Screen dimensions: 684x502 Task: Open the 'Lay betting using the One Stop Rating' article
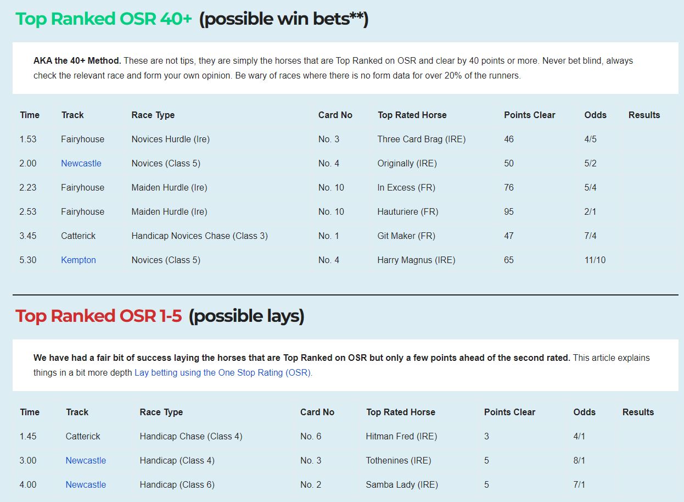pos(223,372)
